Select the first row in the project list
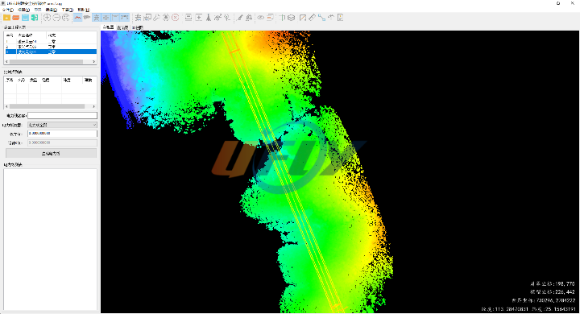Image resolution: width=580 pixels, height=314 pixels. point(51,42)
